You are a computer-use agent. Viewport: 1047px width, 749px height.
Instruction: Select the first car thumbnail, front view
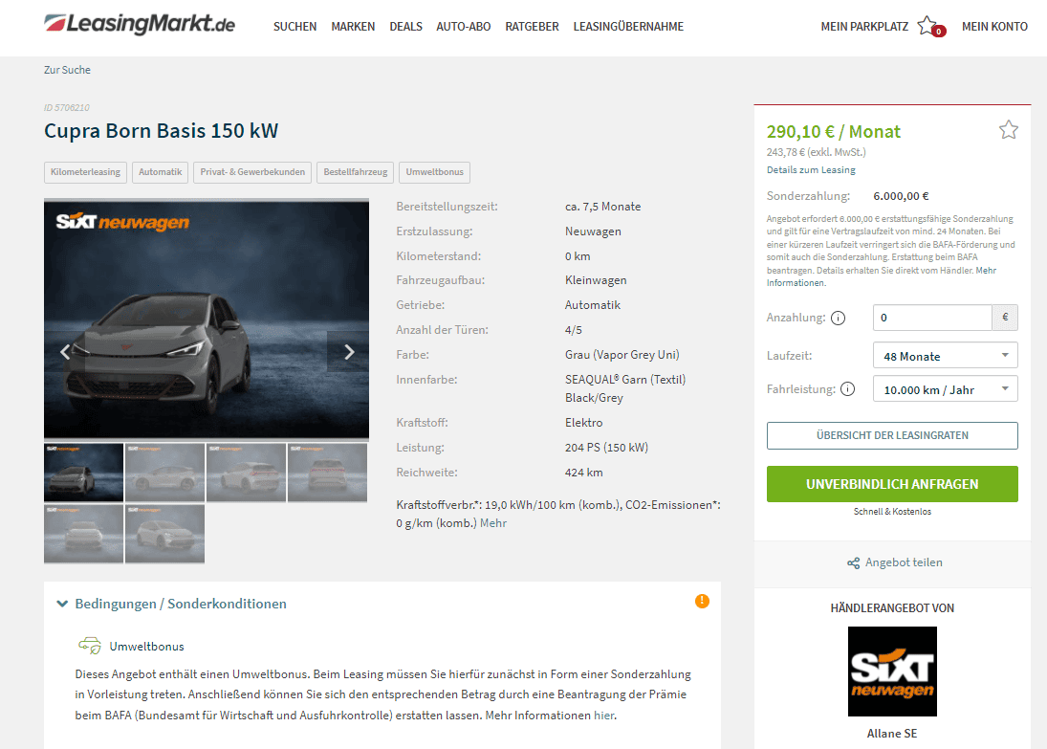click(83, 473)
